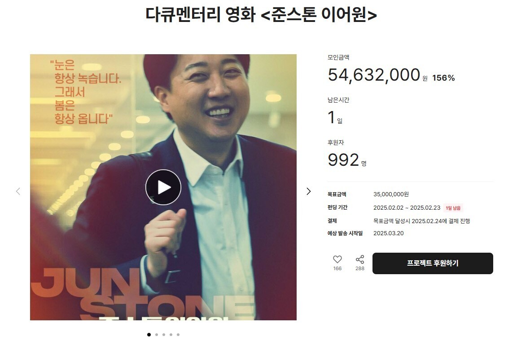The width and height of the screenshot is (530, 349).
Task: Show next slide with right arrow
Action: coord(308,191)
